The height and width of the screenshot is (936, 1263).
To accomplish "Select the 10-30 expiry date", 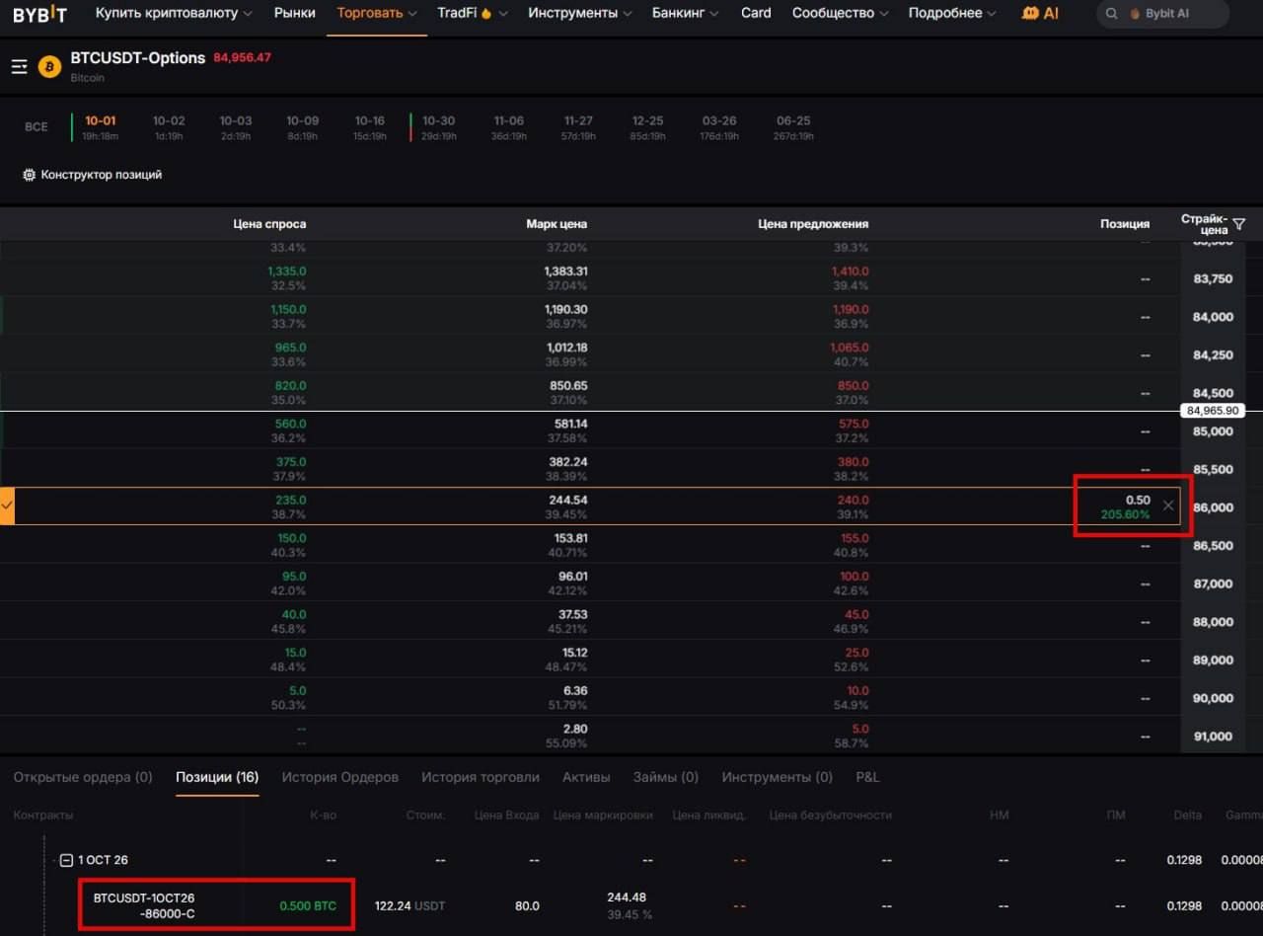I will (439, 127).
